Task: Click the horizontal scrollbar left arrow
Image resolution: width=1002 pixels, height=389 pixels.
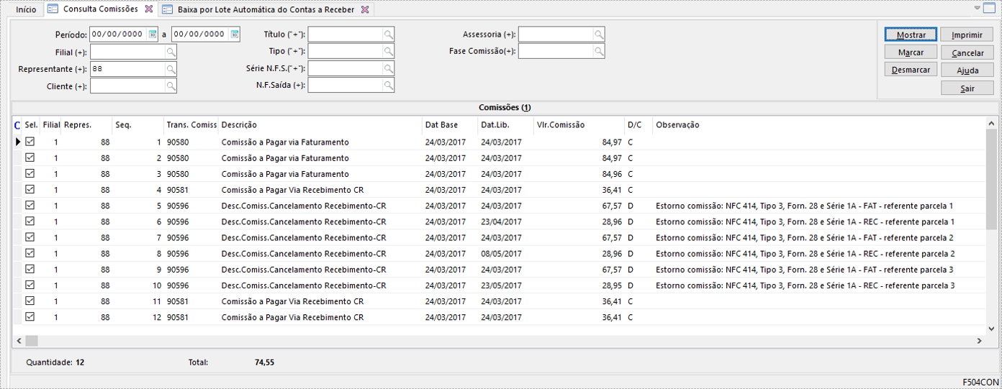Action: point(19,340)
